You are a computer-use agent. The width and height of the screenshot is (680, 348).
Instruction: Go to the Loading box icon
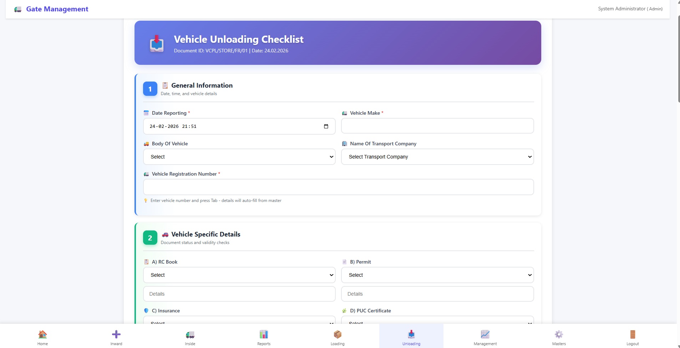point(338,334)
